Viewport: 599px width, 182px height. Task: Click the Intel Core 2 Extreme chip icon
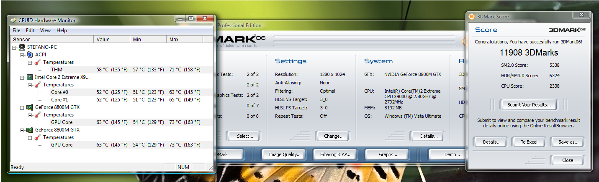point(30,77)
